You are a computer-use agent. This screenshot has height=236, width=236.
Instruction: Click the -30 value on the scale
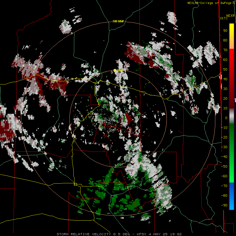coord(224,147)
